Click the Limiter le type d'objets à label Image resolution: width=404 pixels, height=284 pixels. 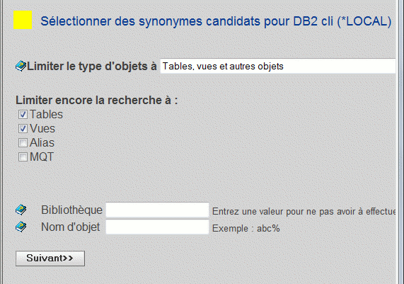[x=92, y=67]
